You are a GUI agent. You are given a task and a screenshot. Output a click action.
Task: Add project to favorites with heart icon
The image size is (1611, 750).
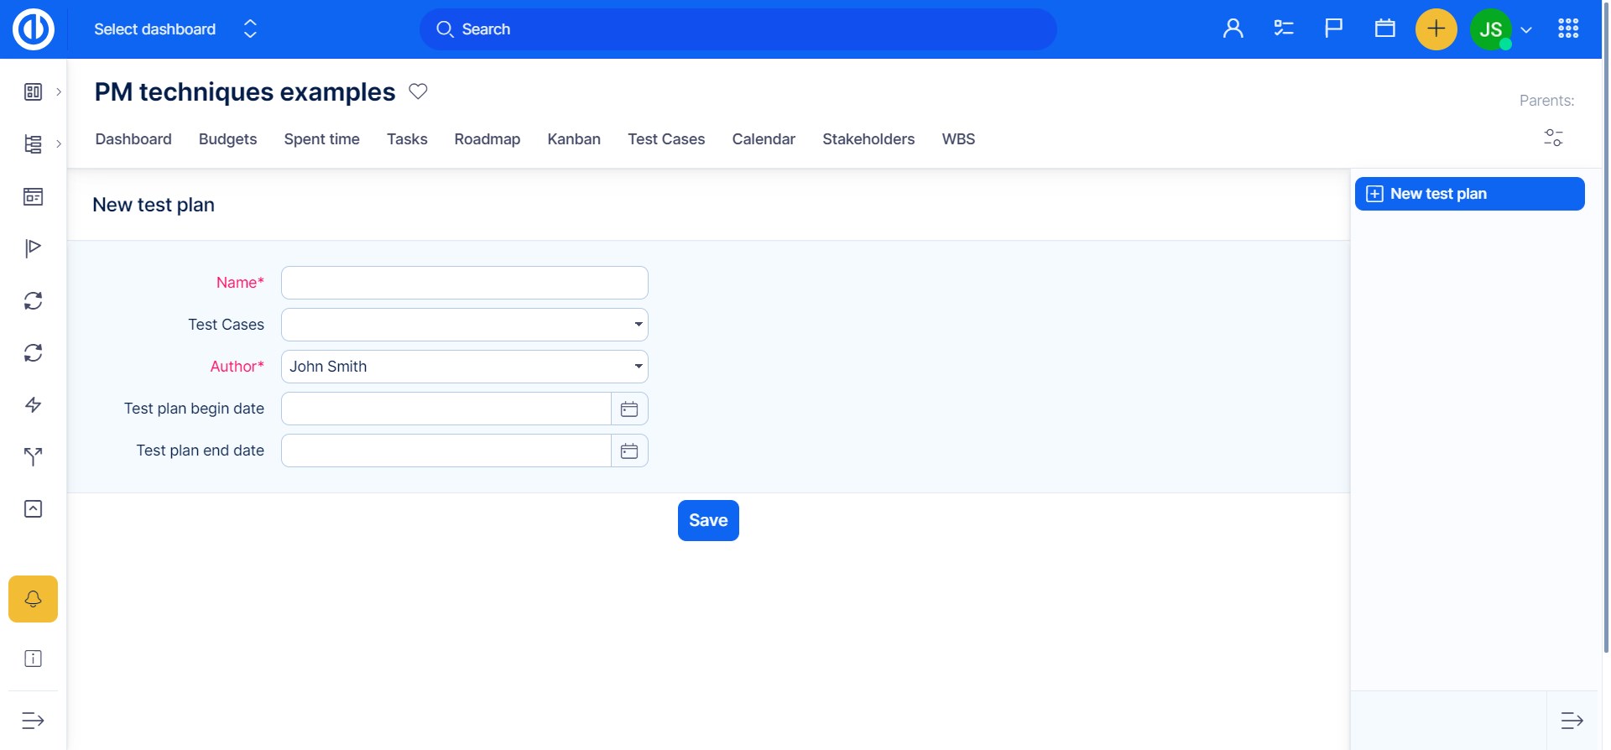[x=418, y=91]
